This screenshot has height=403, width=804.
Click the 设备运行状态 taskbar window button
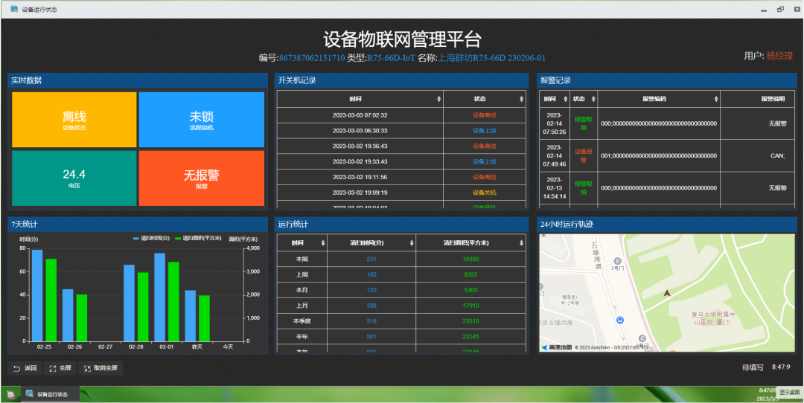pyautogui.click(x=51, y=394)
